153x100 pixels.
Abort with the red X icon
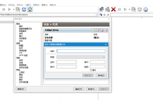pos(113,9)
